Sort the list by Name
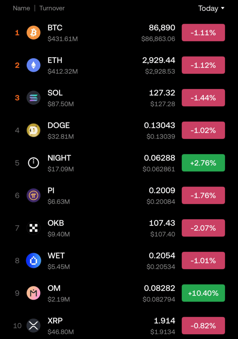 coord(21,8)
